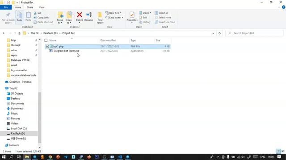Open the File menu
Screen dimensions: 286x160
6,7
